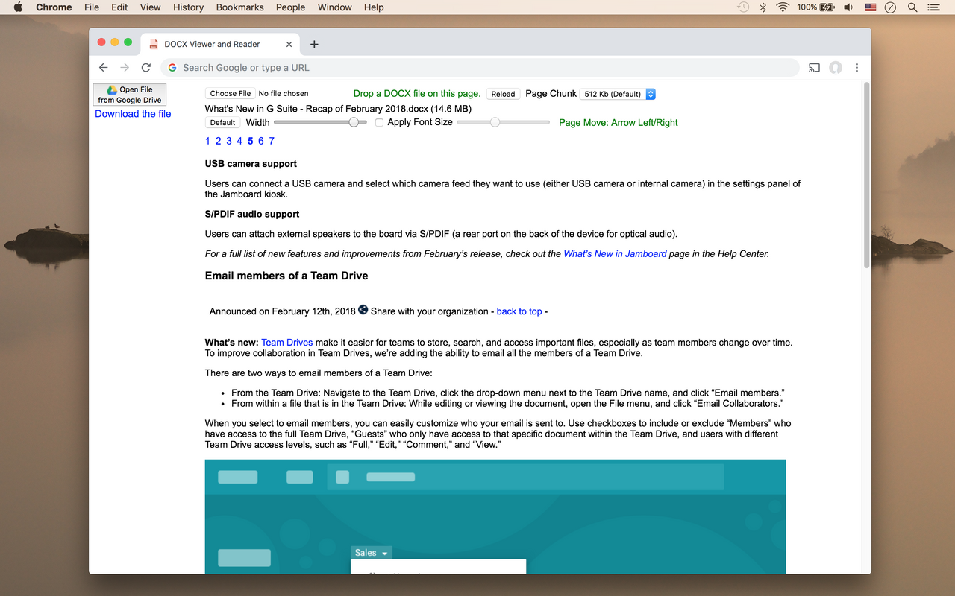955x596 pixels.
Task: Enable the Apply Font Size checkbox
Action: click(379, 121)
